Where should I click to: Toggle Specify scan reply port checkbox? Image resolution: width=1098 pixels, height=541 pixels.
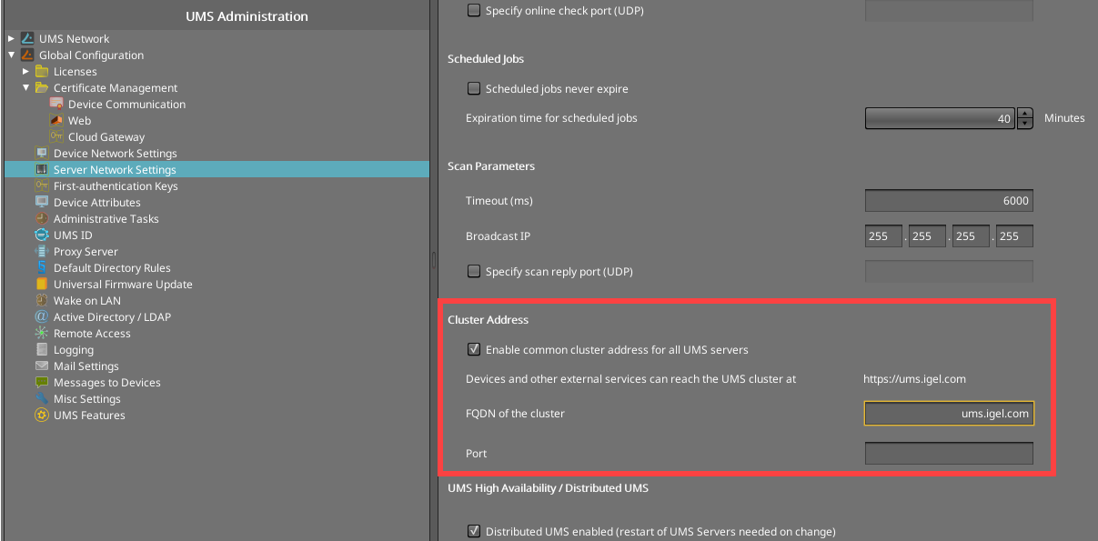(x=474, y=271)
